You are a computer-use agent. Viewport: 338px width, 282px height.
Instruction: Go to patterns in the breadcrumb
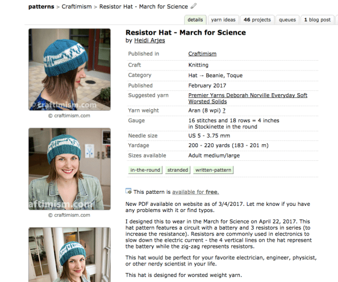tap(41, 7)
